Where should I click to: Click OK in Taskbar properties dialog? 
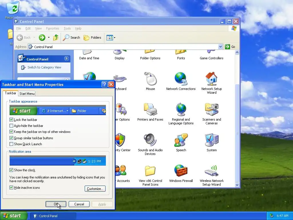(56, 204)
